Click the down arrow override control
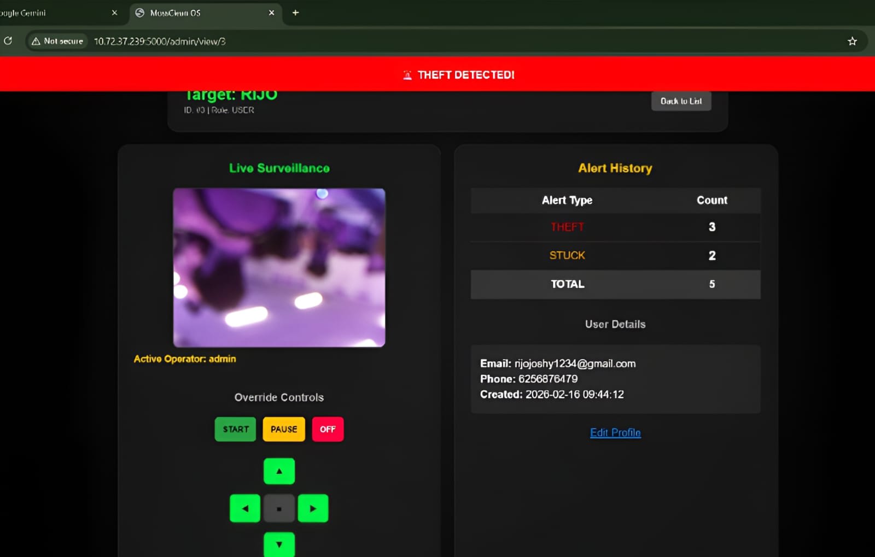Viewport: 875px width, 557px height. point(279,544)
